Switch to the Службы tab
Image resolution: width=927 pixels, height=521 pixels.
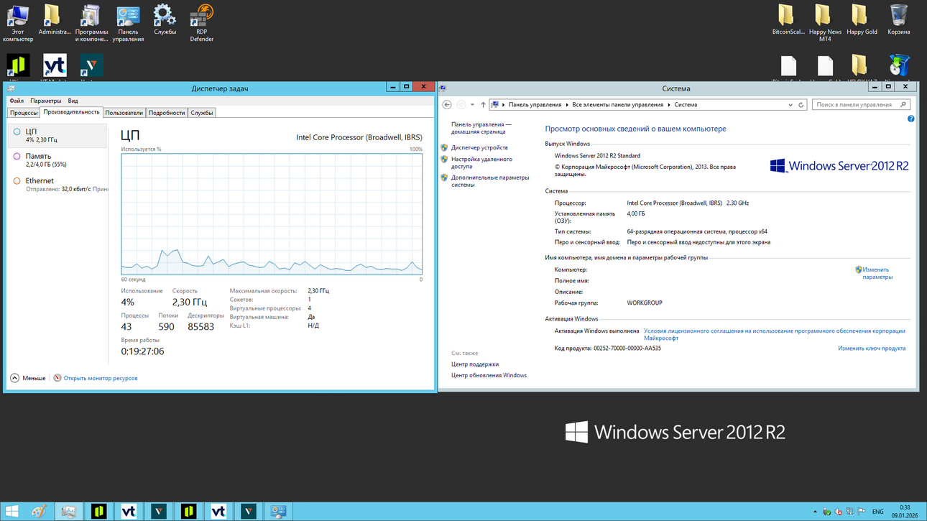(202, 113)
